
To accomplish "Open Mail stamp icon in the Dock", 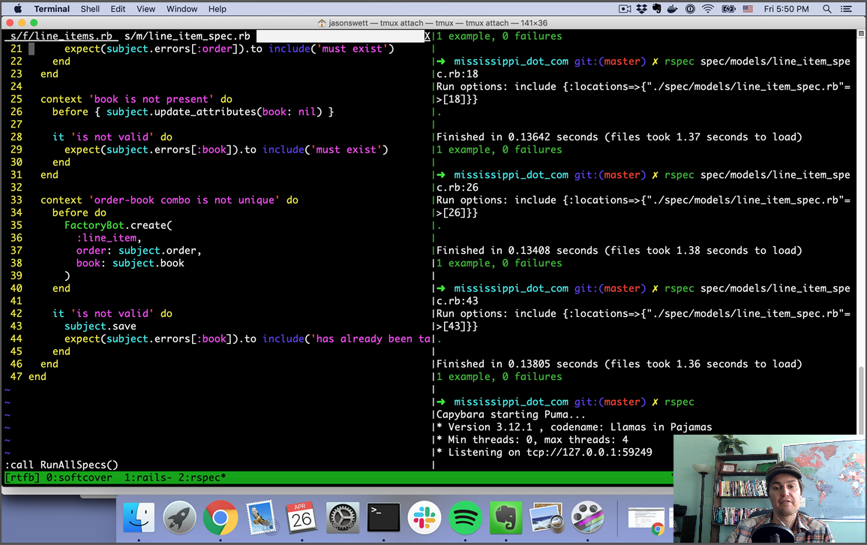I will point(261,517).
